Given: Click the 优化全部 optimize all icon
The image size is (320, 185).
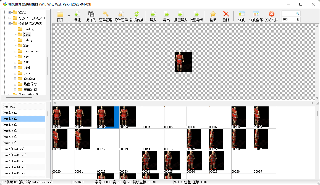Looking at the screenshot, I should coord(256,14).
